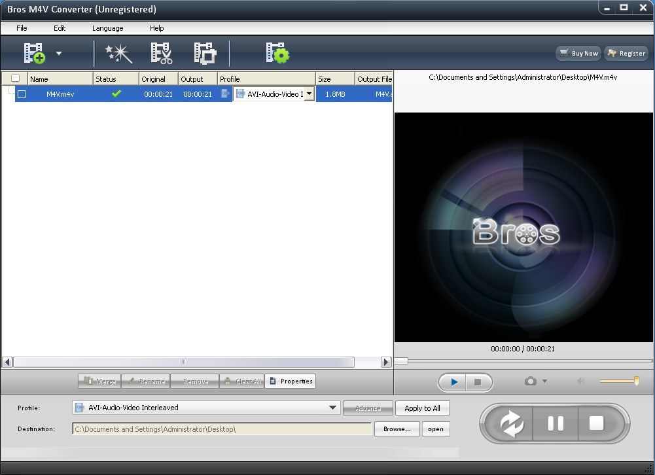
Task: Open the snapshot dropdown arrow
Action: (544, 381)
